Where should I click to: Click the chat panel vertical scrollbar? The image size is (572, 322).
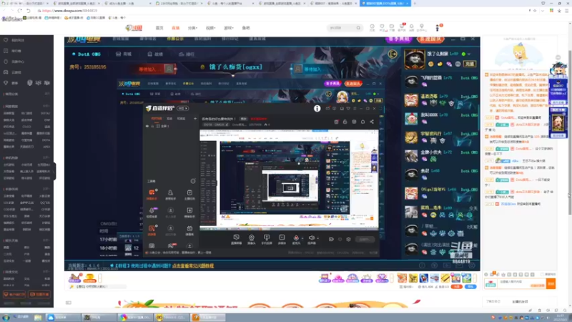569,132
